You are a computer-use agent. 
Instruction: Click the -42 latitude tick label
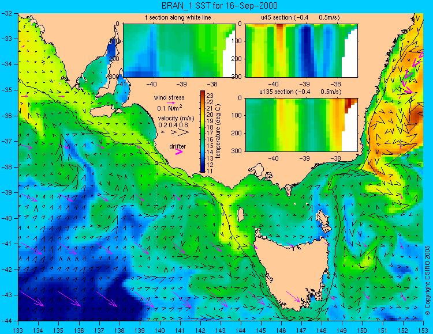pos(7,270)
